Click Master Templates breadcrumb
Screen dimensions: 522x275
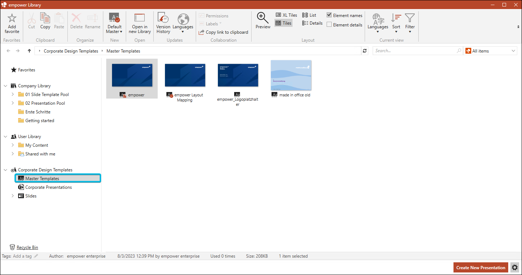click(x=123, y=51)
